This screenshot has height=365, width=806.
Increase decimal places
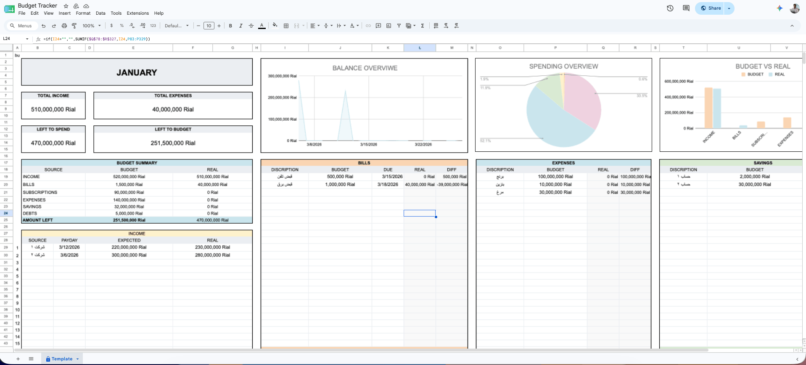coord(143,26)
